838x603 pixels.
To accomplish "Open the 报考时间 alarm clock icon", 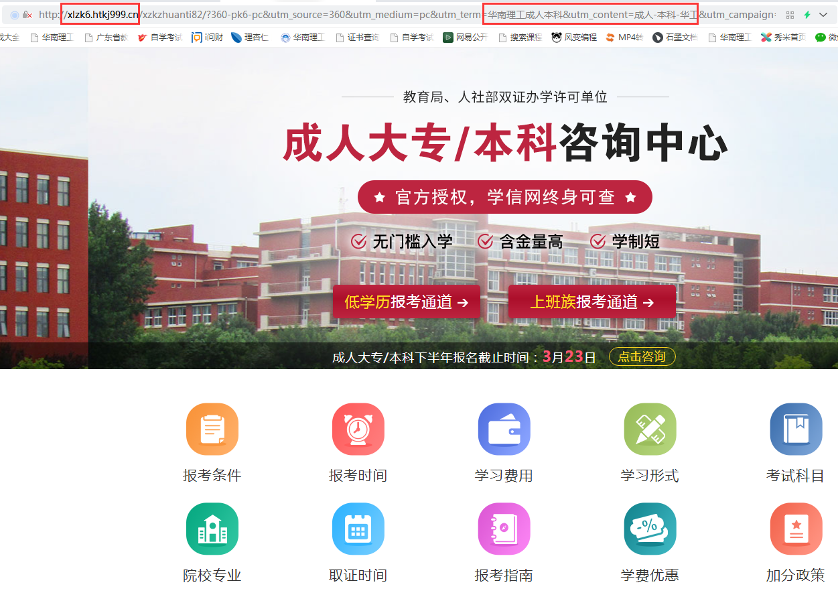I will tap(358, 429).
